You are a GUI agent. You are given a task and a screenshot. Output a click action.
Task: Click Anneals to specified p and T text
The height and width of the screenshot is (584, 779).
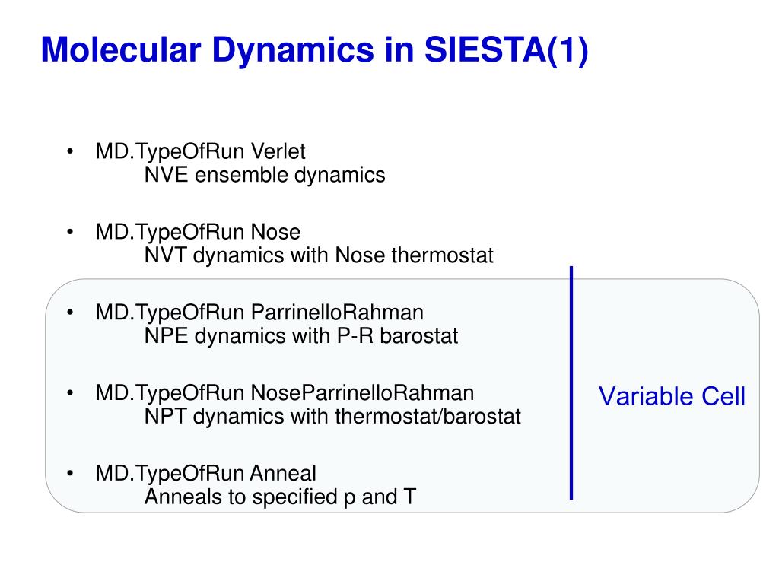[x=280, y=497]
